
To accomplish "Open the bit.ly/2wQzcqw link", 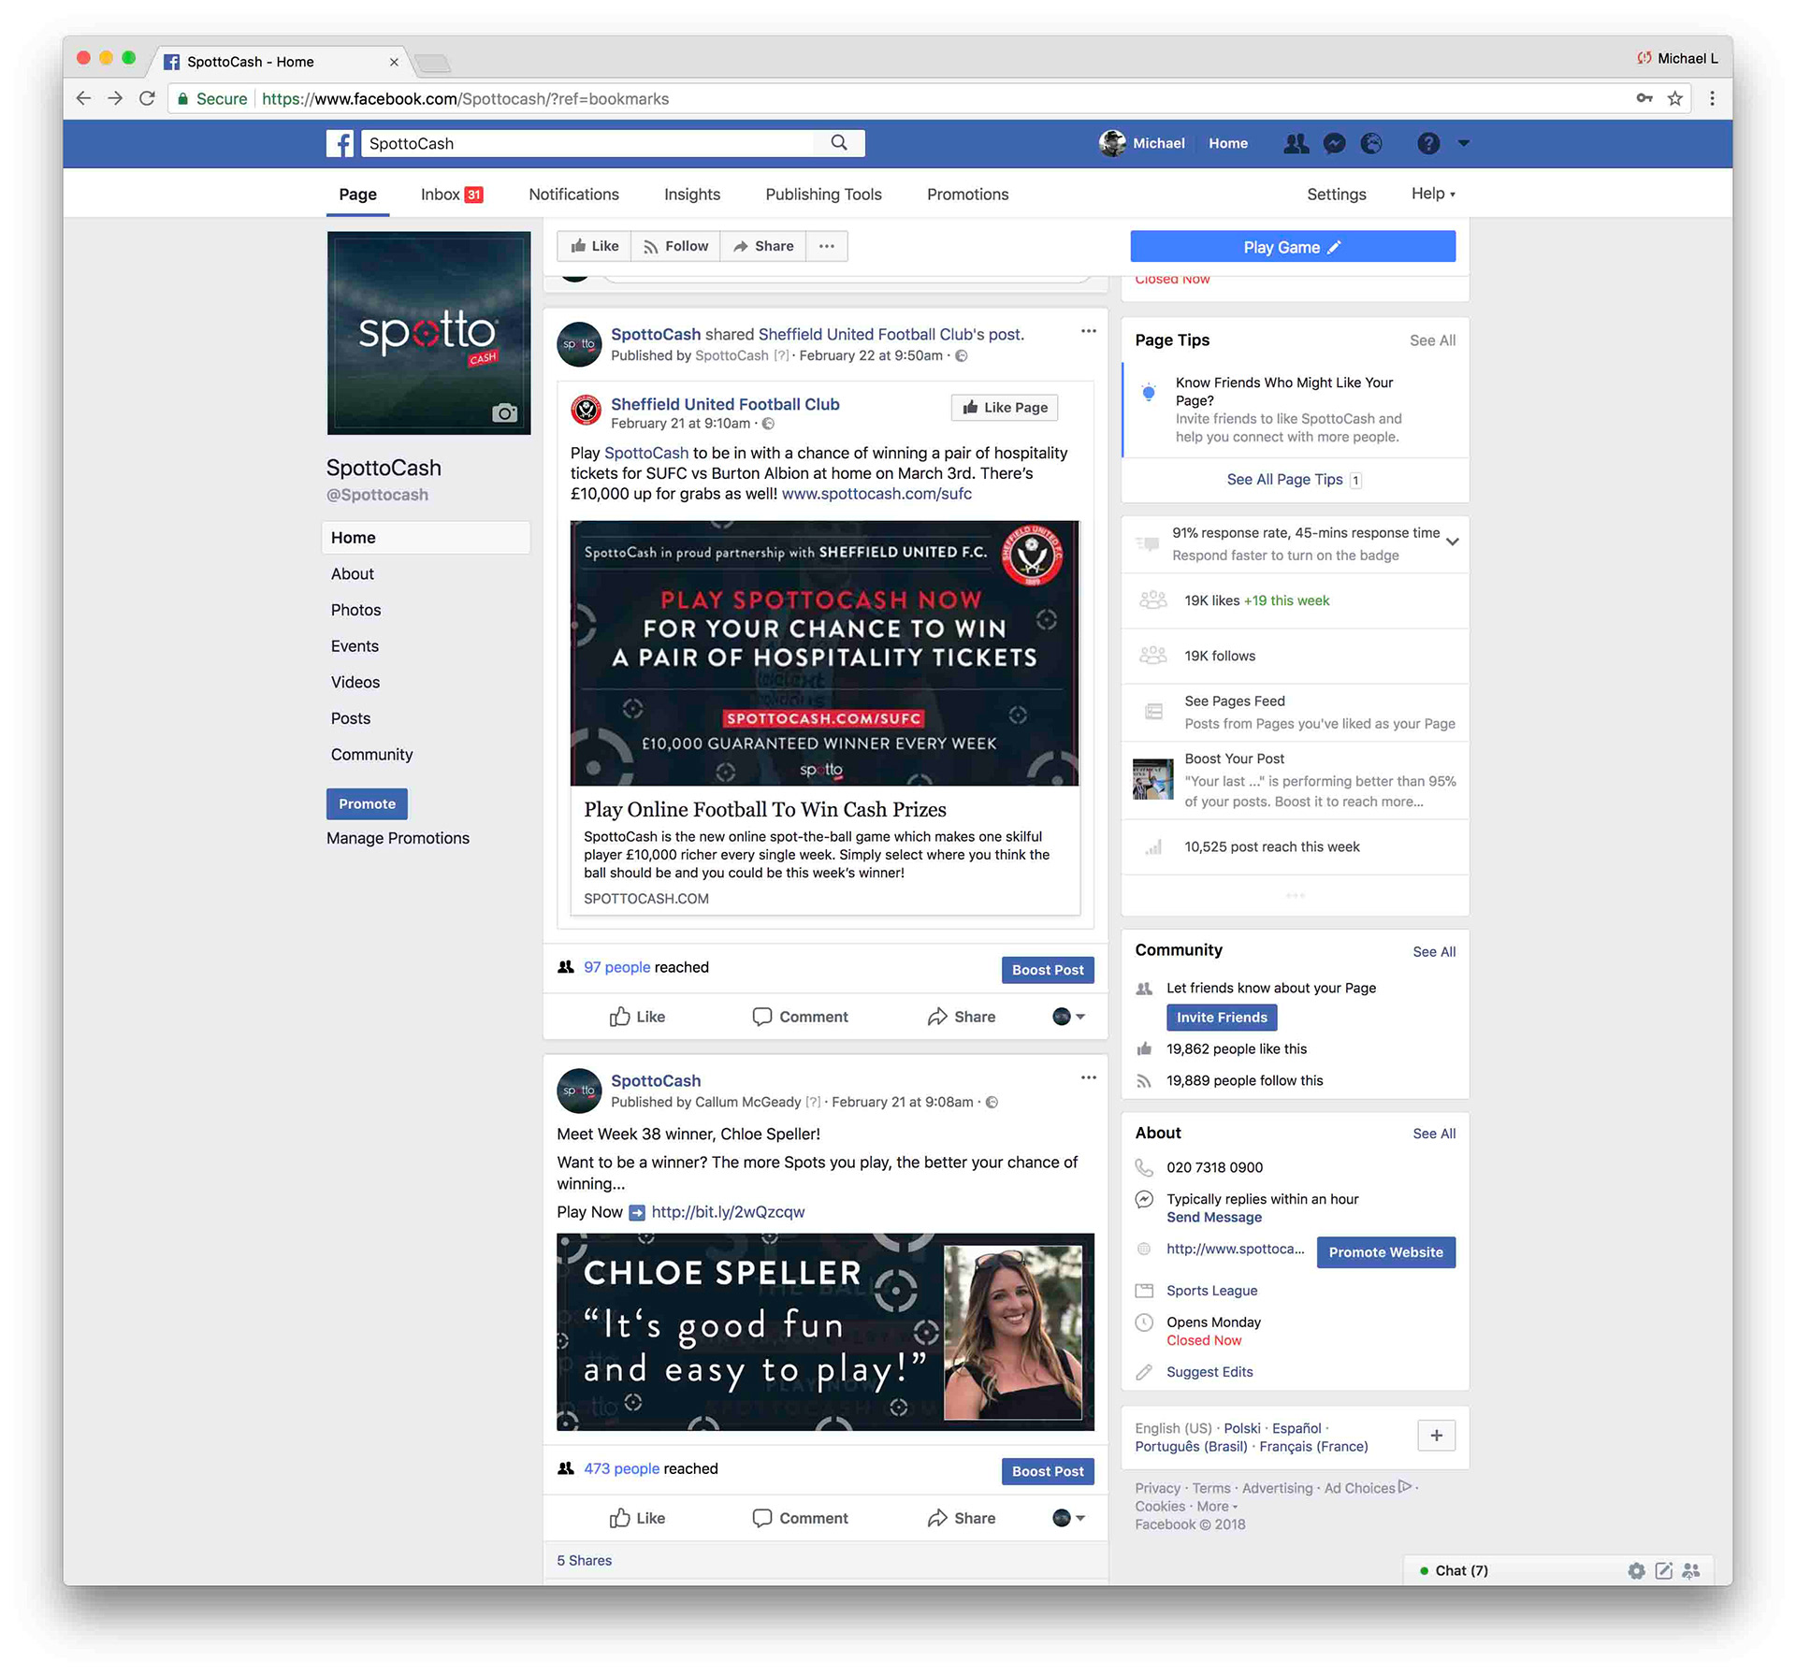I will click(x=728, y=1212).
